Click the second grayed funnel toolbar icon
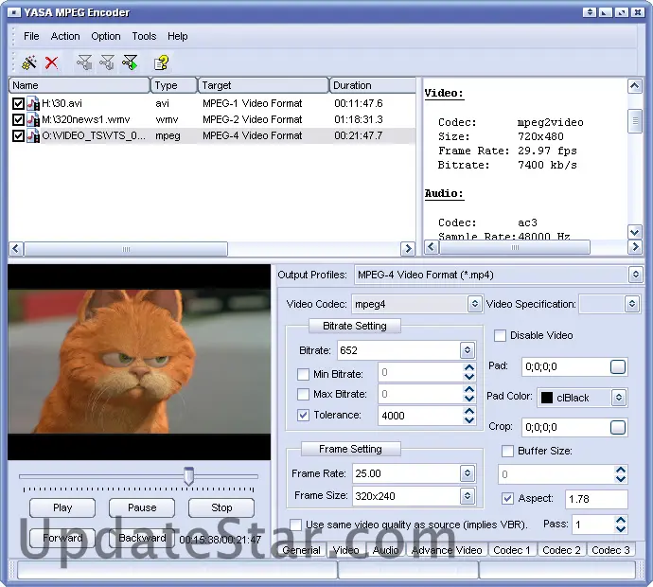The width and height of the screenshot is (653, 587). (107, 62)
